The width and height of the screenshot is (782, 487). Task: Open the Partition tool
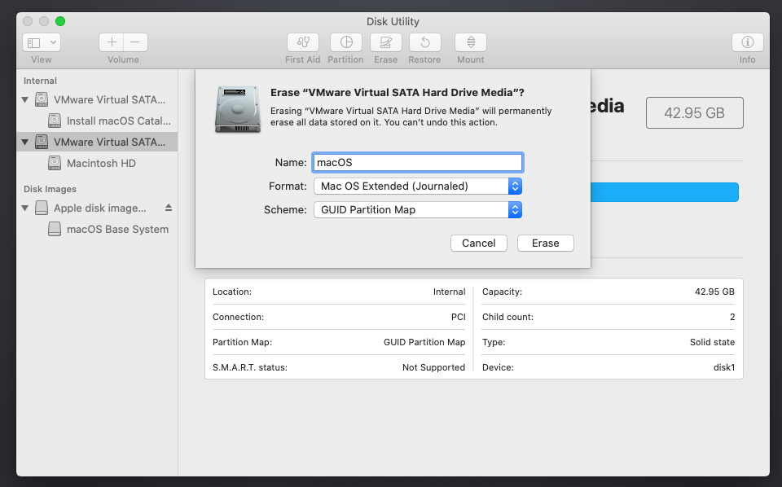[x=345, y=42]
